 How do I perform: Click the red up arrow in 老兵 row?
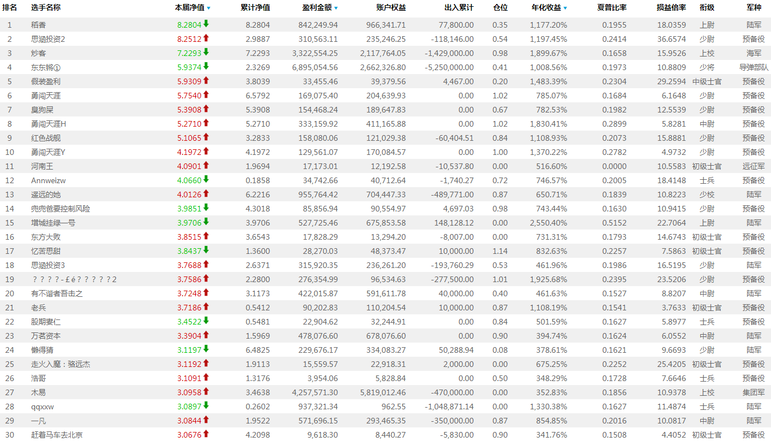tap(206, 306)
